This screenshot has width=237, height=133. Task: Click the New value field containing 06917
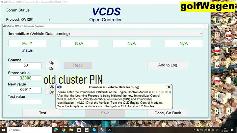(26, 90)
